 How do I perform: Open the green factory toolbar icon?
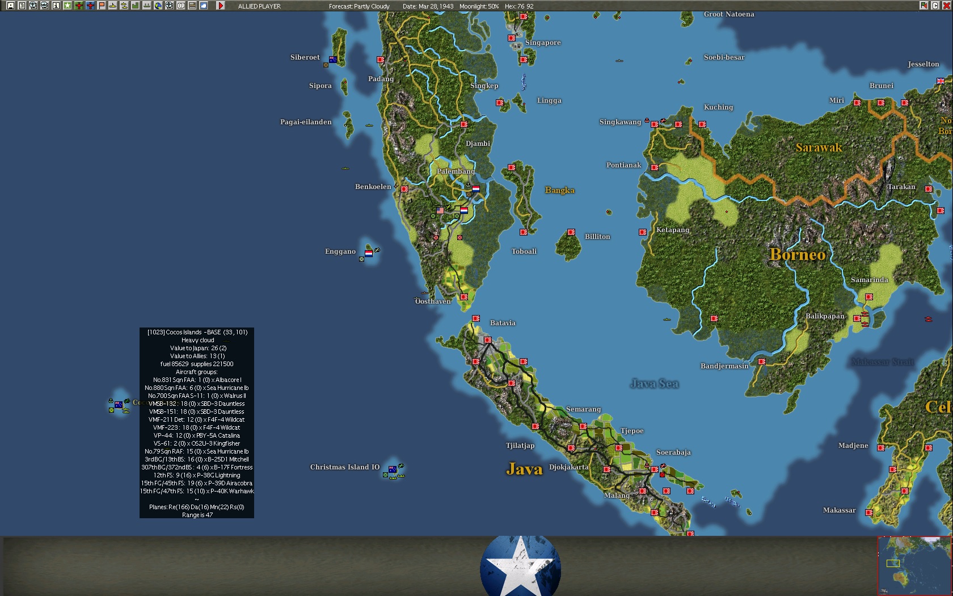point(135,6)
